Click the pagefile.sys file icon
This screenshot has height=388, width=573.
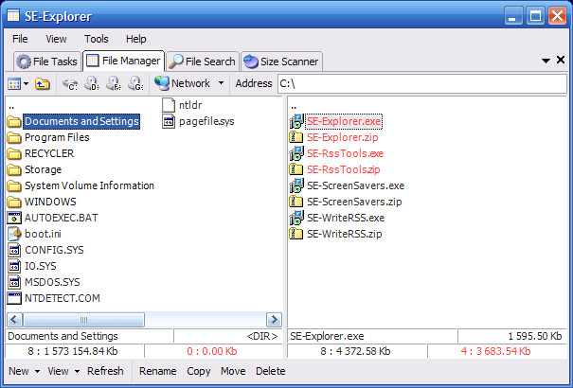click(169, 121)
